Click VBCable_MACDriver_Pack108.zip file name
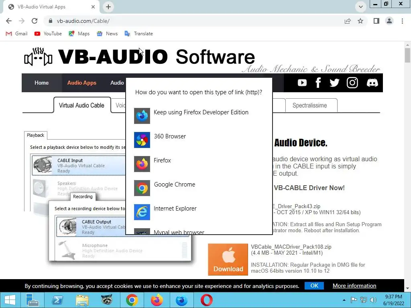The height and width of the screenshot is (308, 411). (291, 247)
